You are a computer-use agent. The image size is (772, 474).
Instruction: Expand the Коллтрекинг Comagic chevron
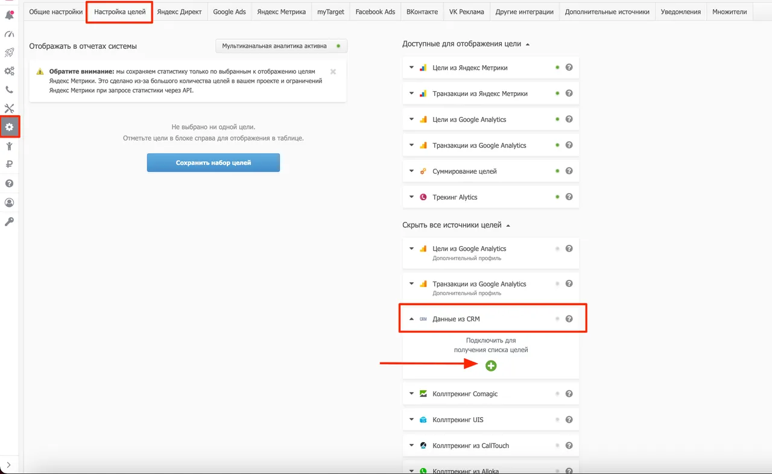[412, 394]
